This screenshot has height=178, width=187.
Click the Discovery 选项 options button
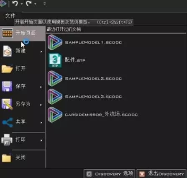click(x=109, y=174)
